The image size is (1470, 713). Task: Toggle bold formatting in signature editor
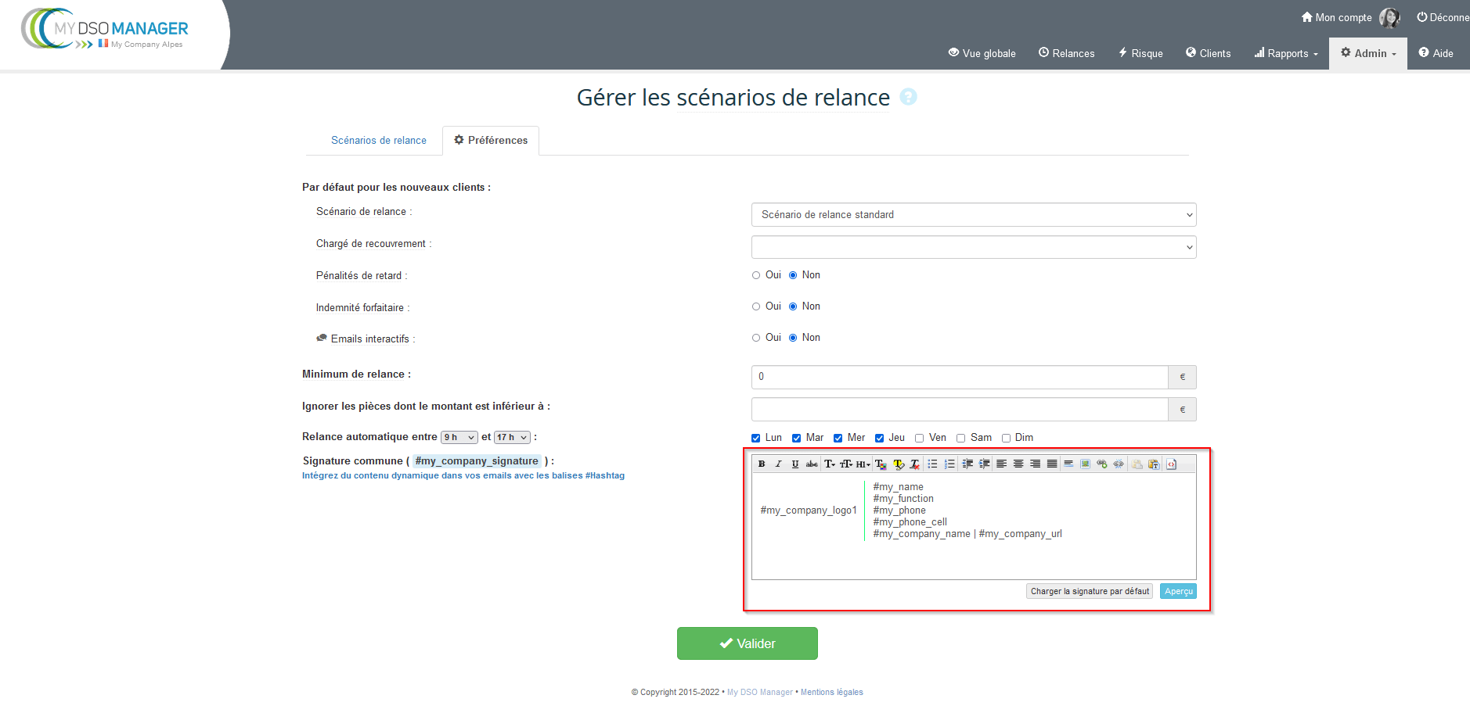762,464
